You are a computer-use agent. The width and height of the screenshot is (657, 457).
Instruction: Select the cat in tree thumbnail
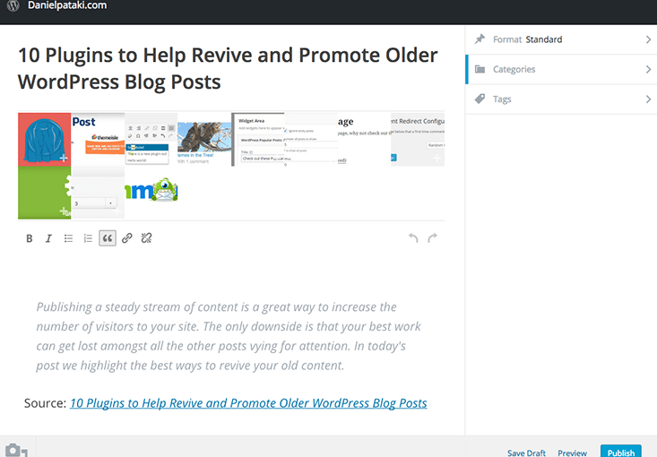[x=204, y=140]
